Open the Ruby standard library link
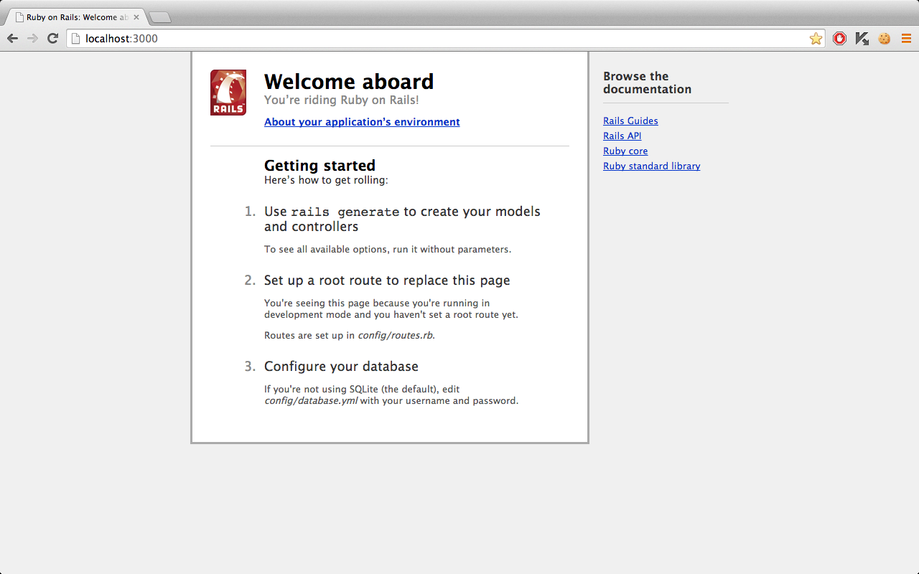919x574 pixels. [652, 166]
